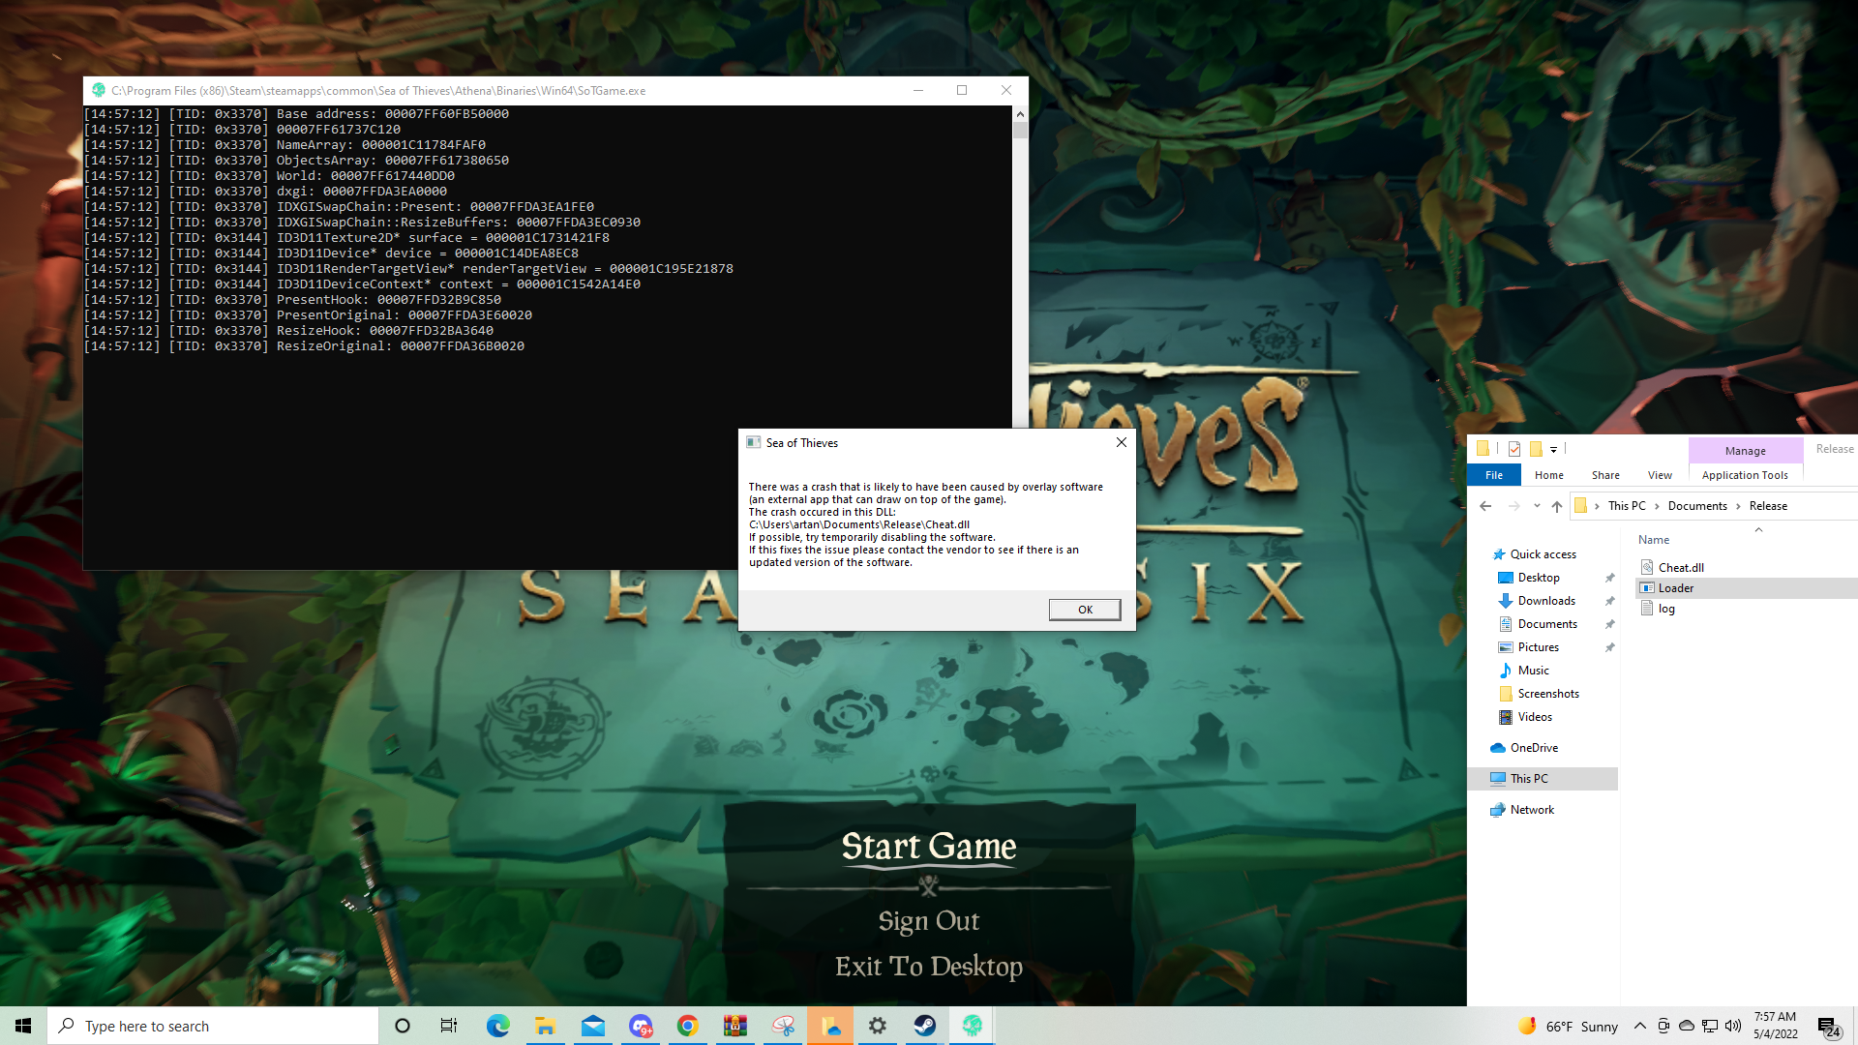1858x1045 pixels.
Task: Expand the chevron after This PC in the breadcrumb
Action: tap(1657, 506)
